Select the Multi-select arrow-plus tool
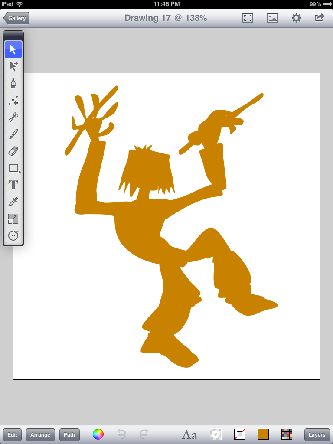Viewport: 333px width, 444px height. coord(13,66)
